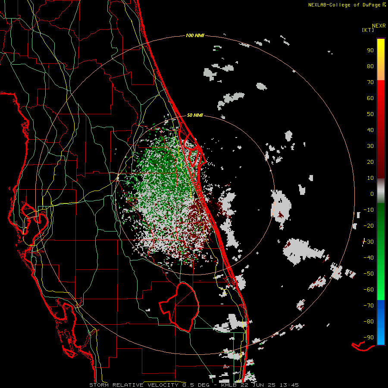Click the -80 value on the velocity scale

coord(369,322)
